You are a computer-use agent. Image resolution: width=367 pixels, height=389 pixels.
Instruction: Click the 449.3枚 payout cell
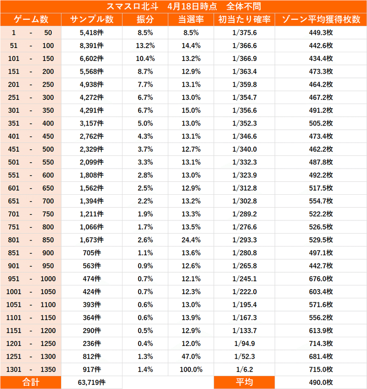pos(321,33)
